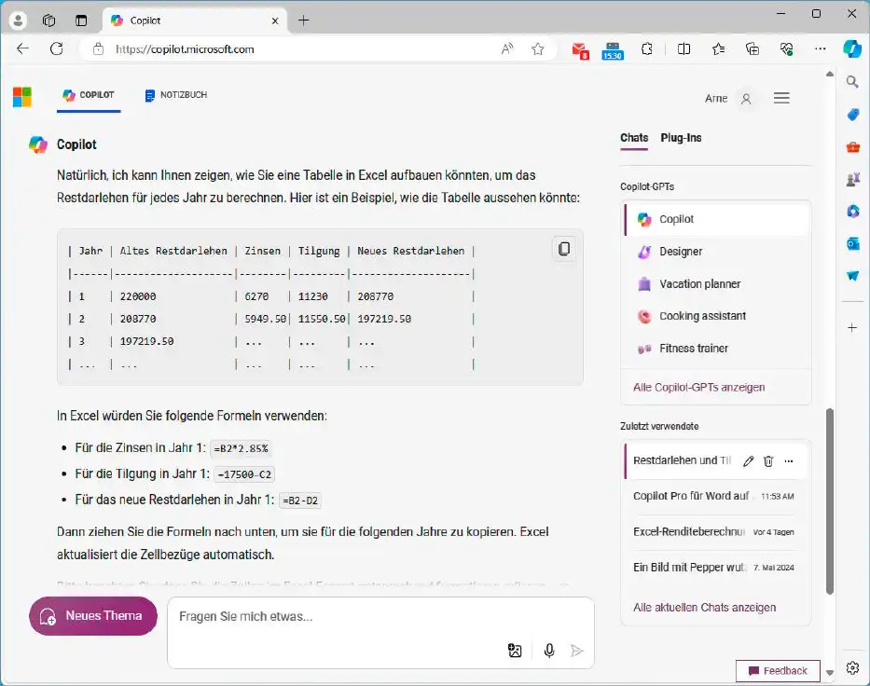
Task: Open the sidebar Outlook icon
Action: tap(853, 243)
